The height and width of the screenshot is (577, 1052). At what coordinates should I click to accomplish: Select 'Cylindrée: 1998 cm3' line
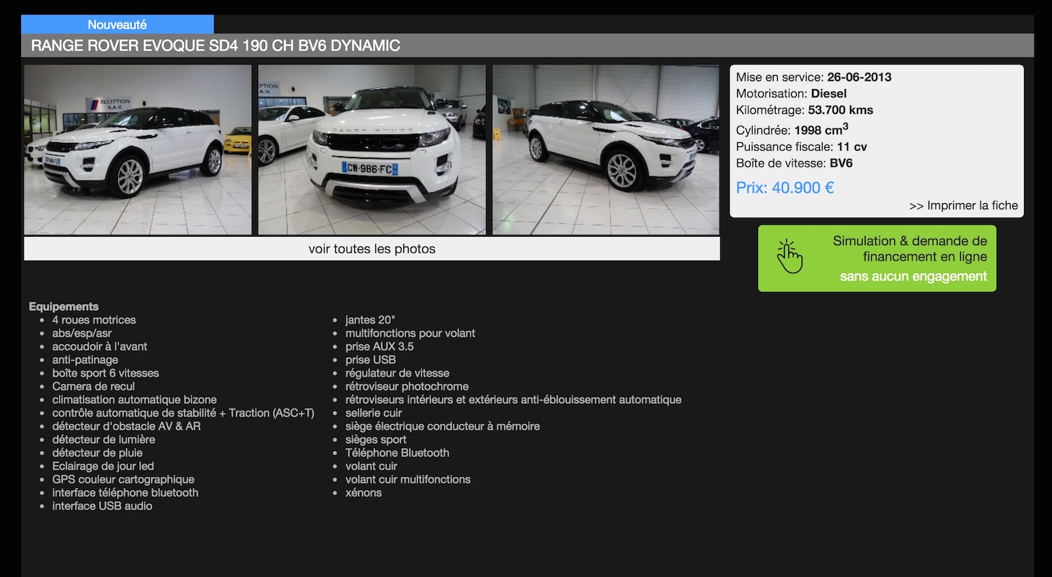[x=792, y=130]
